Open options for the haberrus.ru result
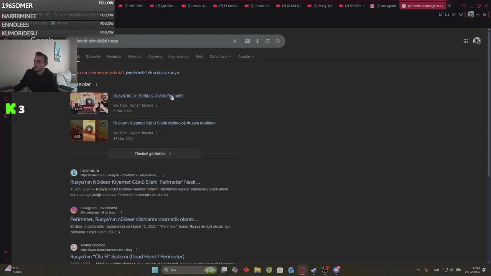491x276 pixels. click(x=163, y=175)
